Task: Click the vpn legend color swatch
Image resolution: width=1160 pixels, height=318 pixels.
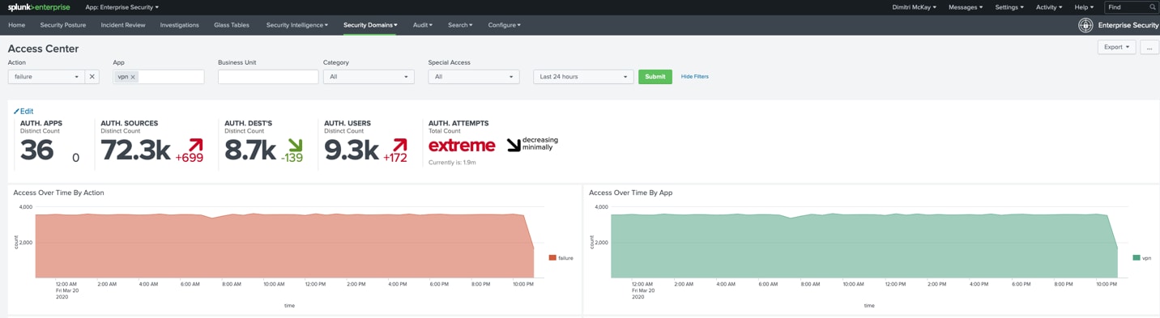Action: (x=1137, y=258)
